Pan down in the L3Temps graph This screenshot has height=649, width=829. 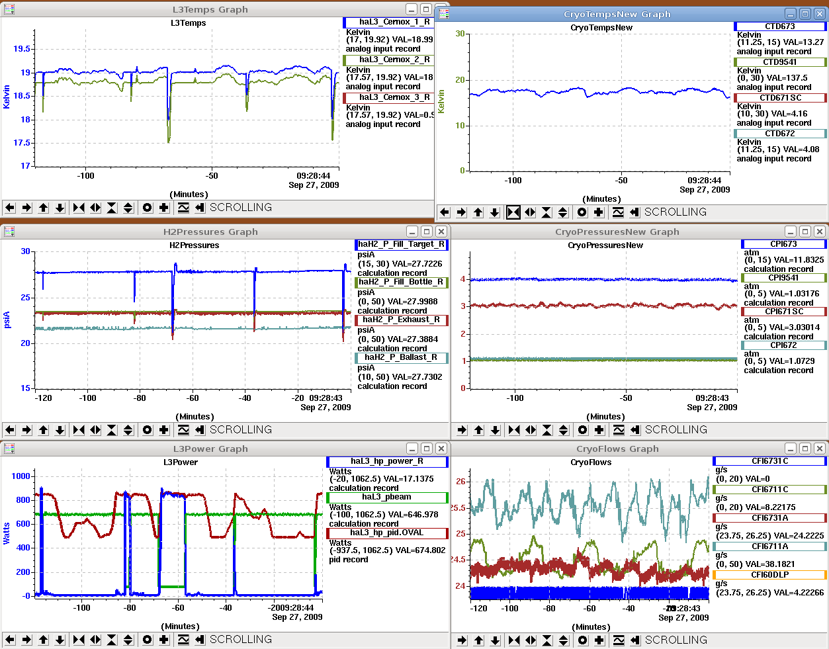[60, 208]
